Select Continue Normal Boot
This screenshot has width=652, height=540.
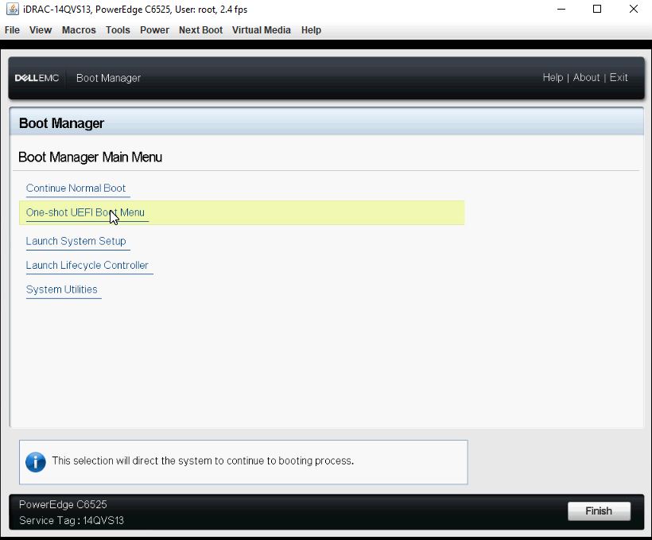[76, 188]
